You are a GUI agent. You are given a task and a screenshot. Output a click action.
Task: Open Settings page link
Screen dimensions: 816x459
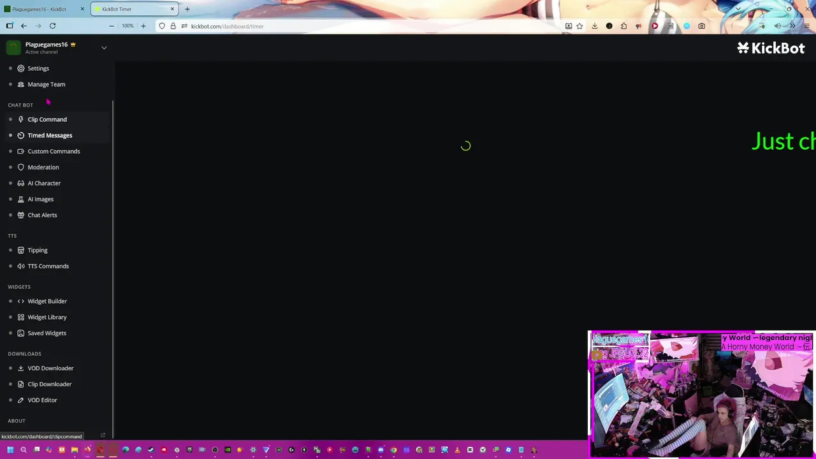pos(38,68)
